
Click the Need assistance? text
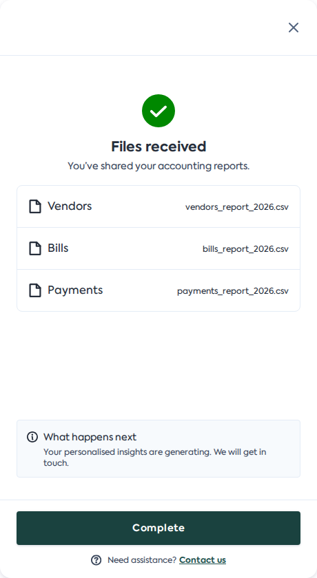tap(142, 560)
